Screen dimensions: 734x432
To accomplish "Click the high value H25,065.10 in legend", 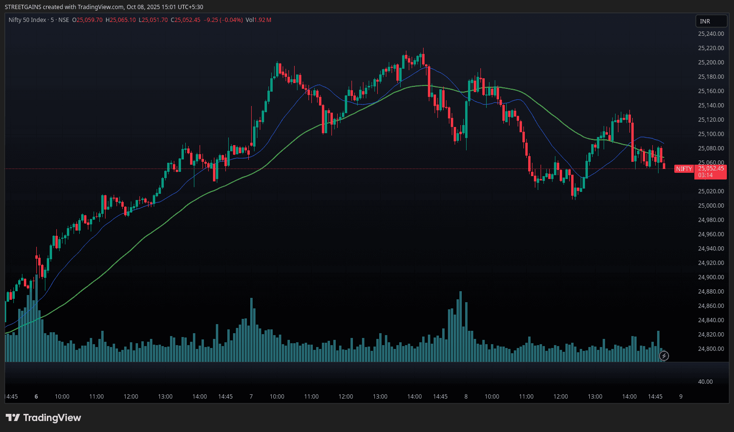I will tap(121, 20).
